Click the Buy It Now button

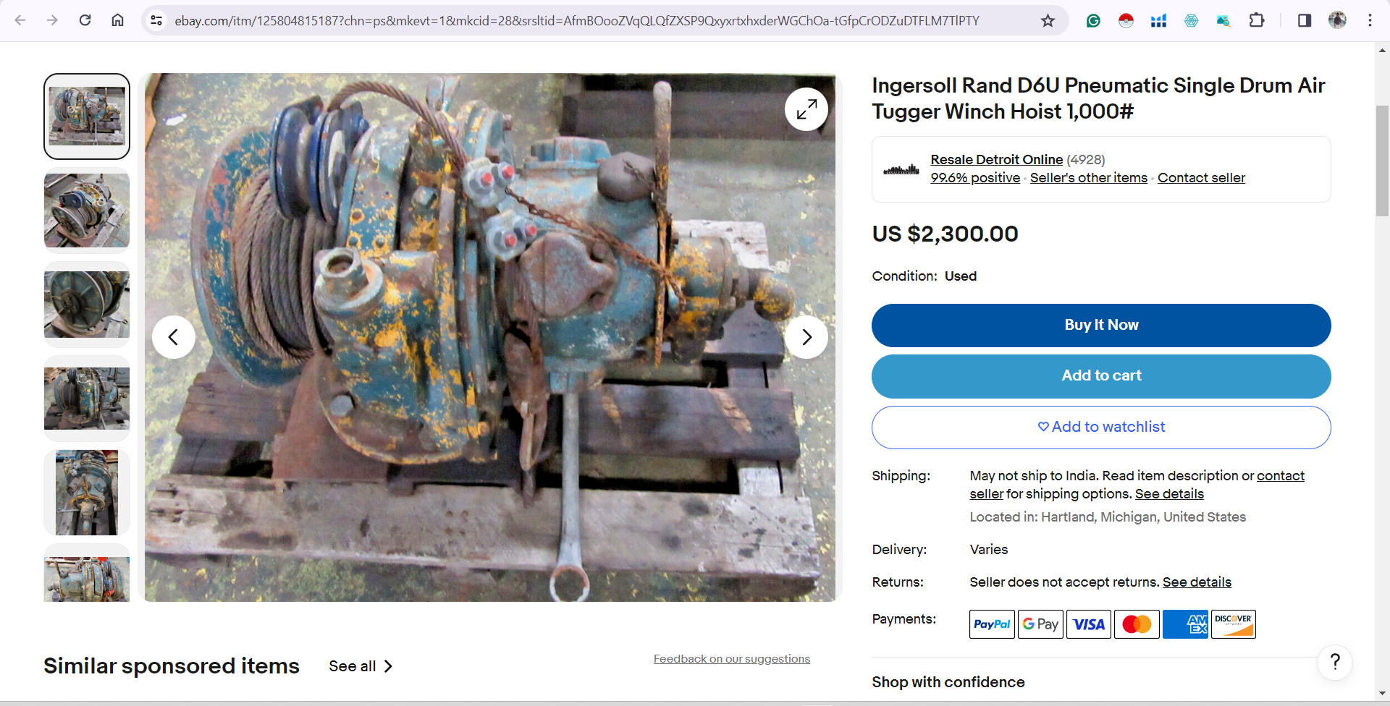click(x=1101, y=326)
